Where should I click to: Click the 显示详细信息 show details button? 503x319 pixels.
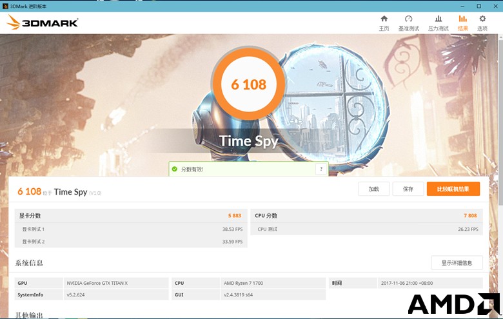(x=457, y=263)
